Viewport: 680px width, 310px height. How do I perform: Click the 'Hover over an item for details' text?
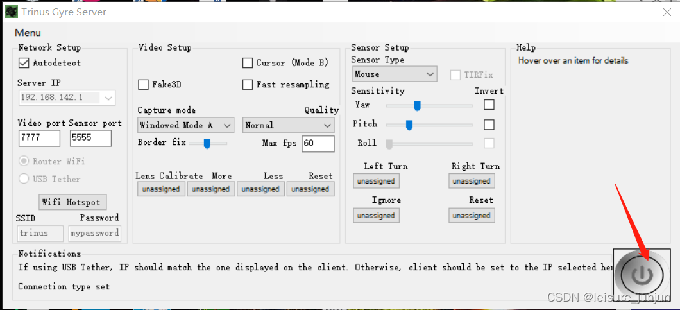pyautogui.click(x=574, y=61)
